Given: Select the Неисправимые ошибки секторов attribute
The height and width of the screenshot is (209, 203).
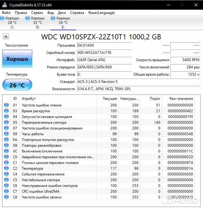Looking at the screenshot, I should (50, 186).
